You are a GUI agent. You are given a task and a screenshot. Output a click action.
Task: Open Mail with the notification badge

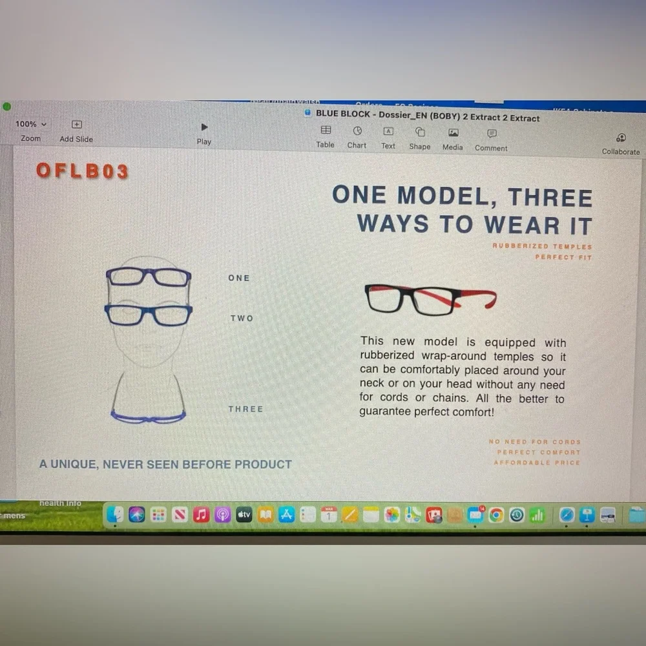[475, 515]
